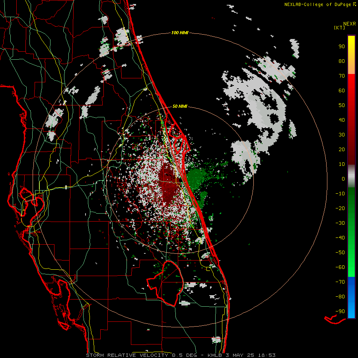
Task: Click the gray zero-velocity segment of the color bar
Action: tap(351, 176)
